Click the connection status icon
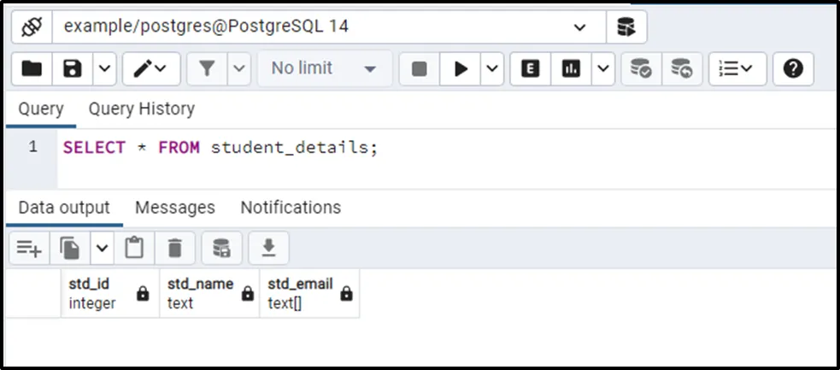Screen dimensions: 840x370 tap(32, 26)
